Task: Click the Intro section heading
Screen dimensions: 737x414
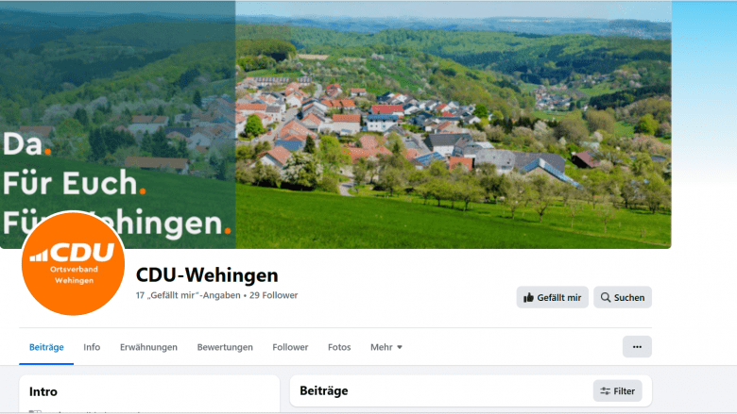Action: click(x=43, y=391)
